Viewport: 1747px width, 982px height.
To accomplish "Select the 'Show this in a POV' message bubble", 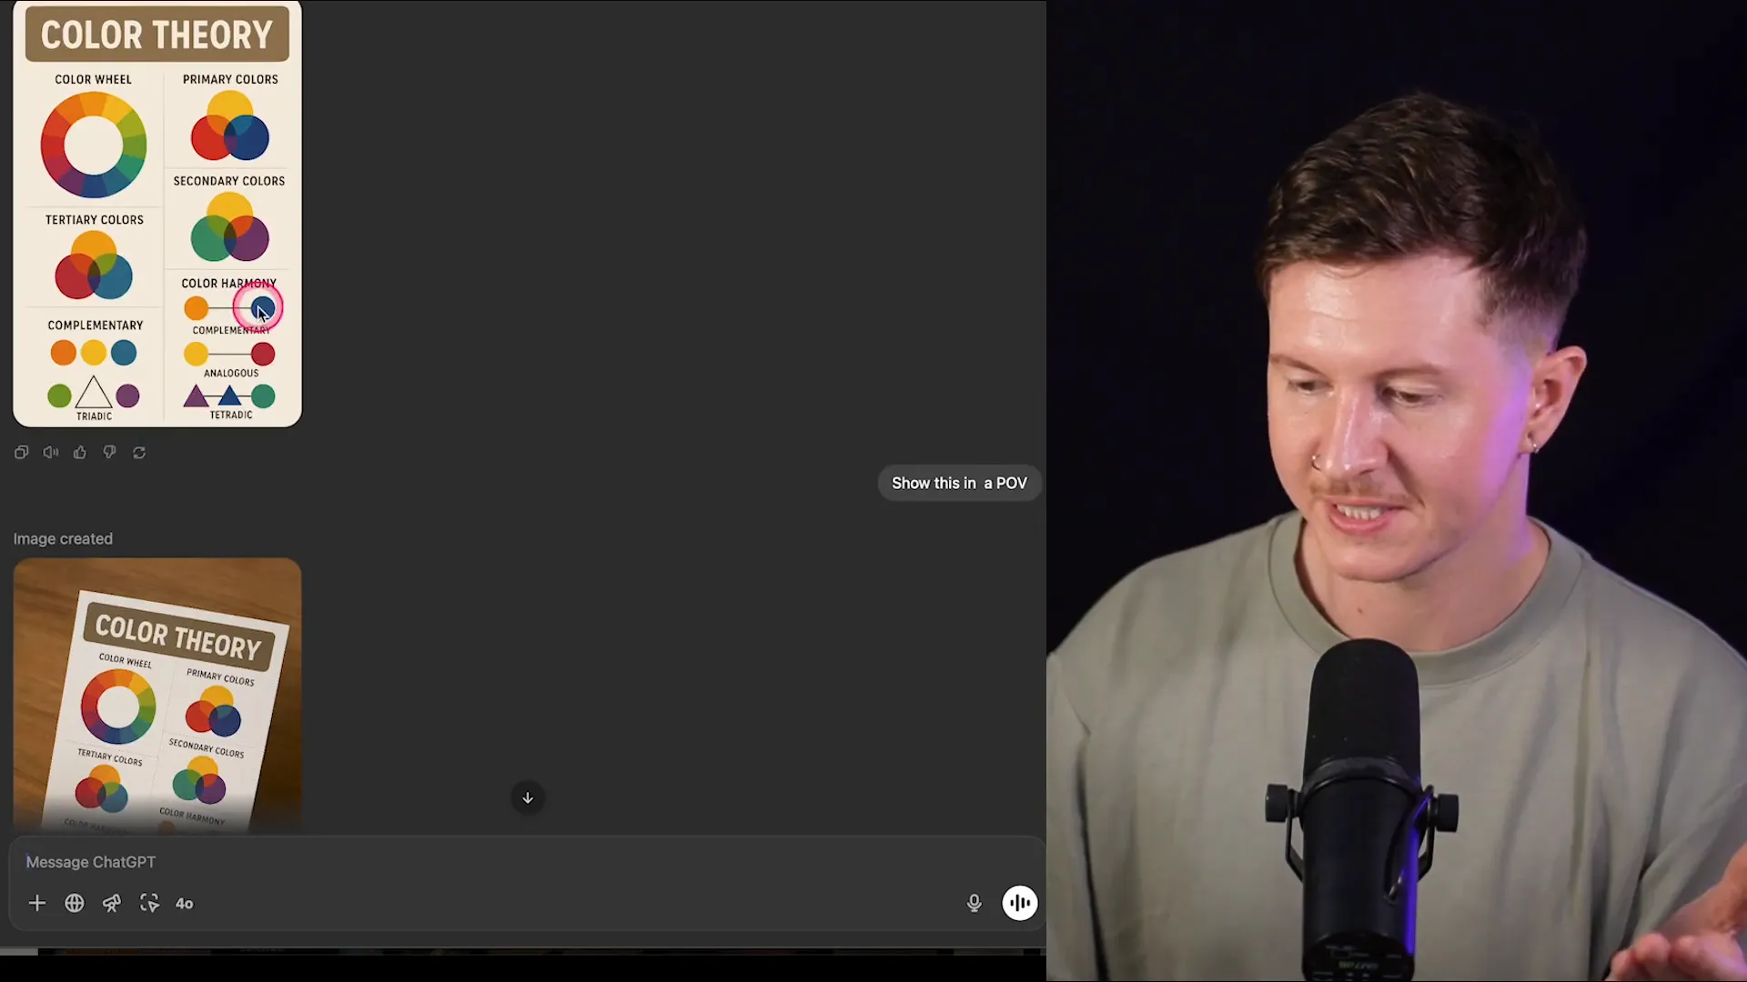I will (x=960, y=484).
